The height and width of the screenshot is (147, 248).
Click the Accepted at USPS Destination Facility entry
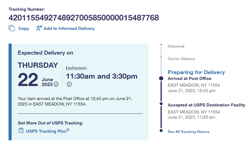206,105
